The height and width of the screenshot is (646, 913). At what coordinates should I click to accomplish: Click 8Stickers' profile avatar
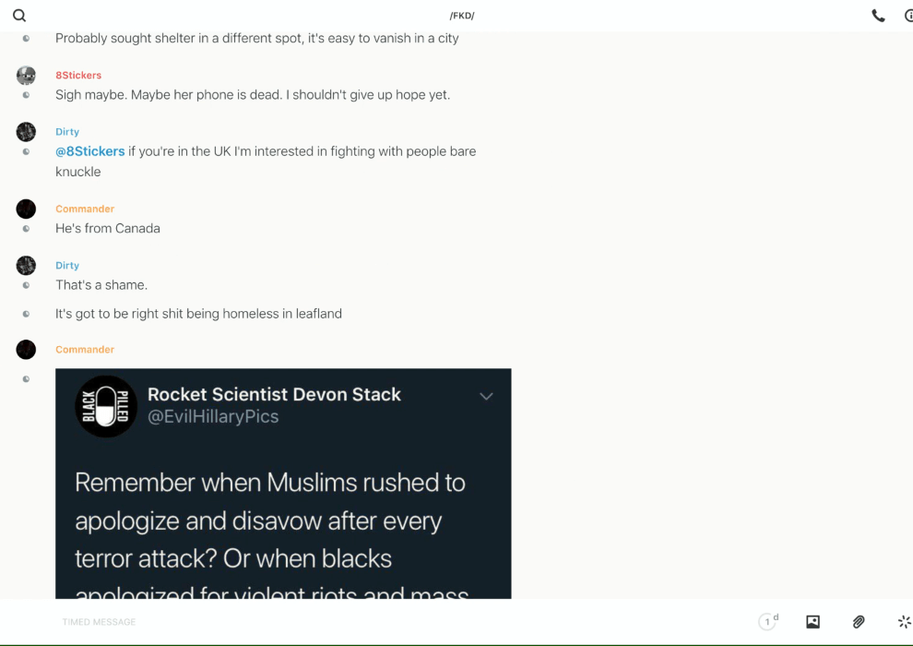[x=26, y=76]
